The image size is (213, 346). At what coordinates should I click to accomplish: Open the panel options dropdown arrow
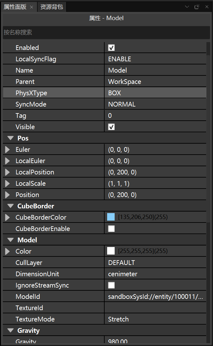point(187,7)
